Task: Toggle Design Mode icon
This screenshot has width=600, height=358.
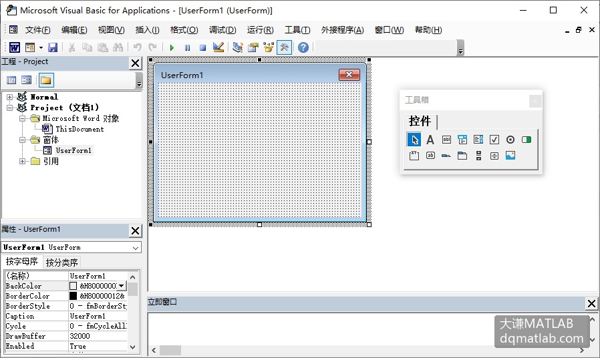Action: [x=218, y=47]
